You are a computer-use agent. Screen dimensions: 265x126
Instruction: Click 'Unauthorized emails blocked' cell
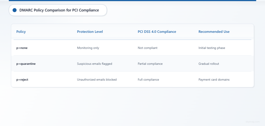pyautogui.click(x=97, y=80)
